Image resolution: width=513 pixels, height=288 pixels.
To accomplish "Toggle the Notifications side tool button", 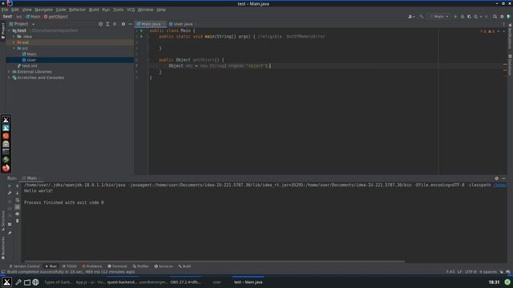I will coord(510,36).
